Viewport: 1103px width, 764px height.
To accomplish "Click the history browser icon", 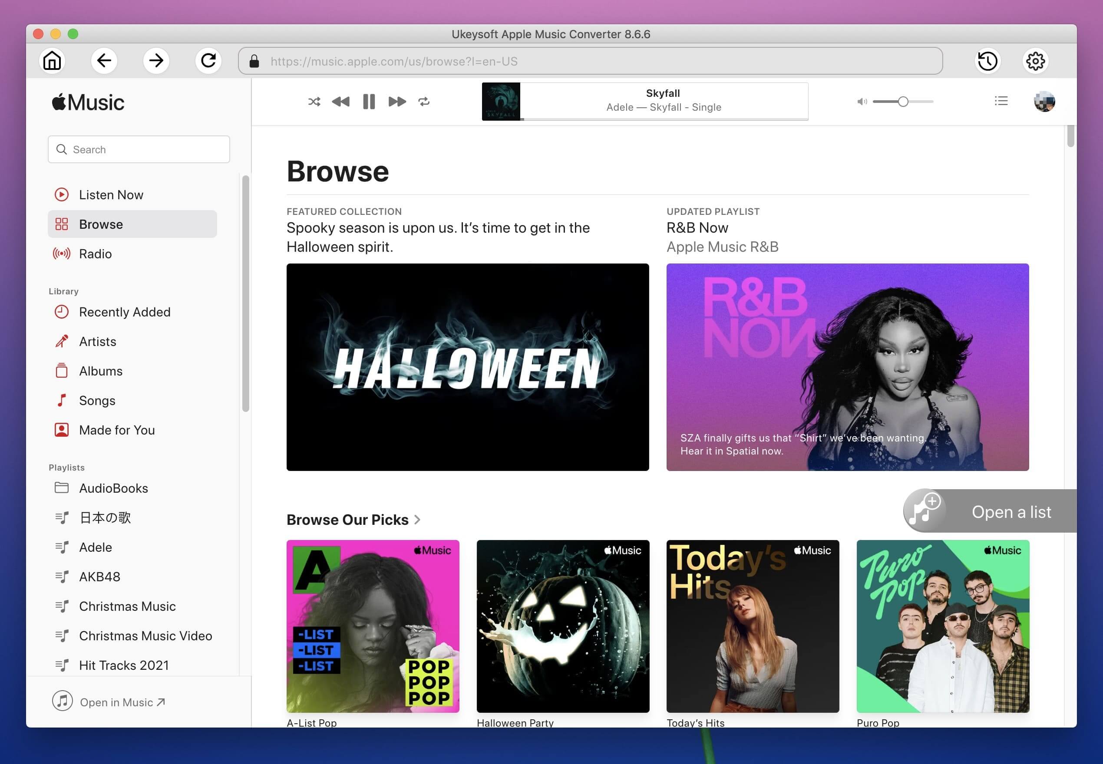I will [x=987, y=61].
